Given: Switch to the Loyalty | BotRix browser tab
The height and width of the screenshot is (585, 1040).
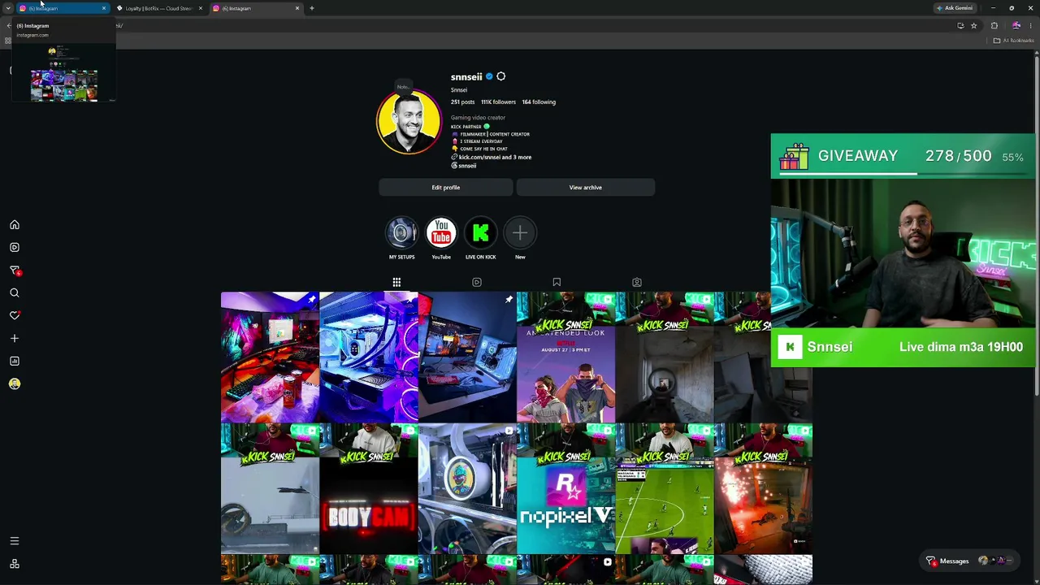Looking at the screenshot, I should (x=158, y=8).
